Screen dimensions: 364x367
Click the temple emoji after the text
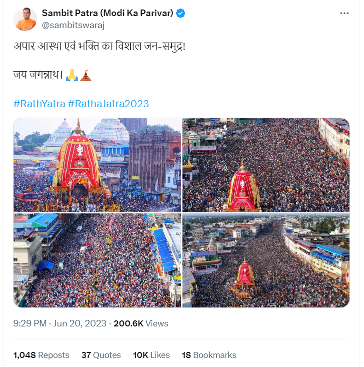coord(86,76)
